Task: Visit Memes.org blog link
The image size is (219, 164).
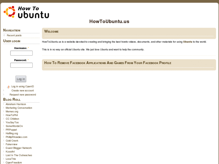Action: (x=12, y=111)
